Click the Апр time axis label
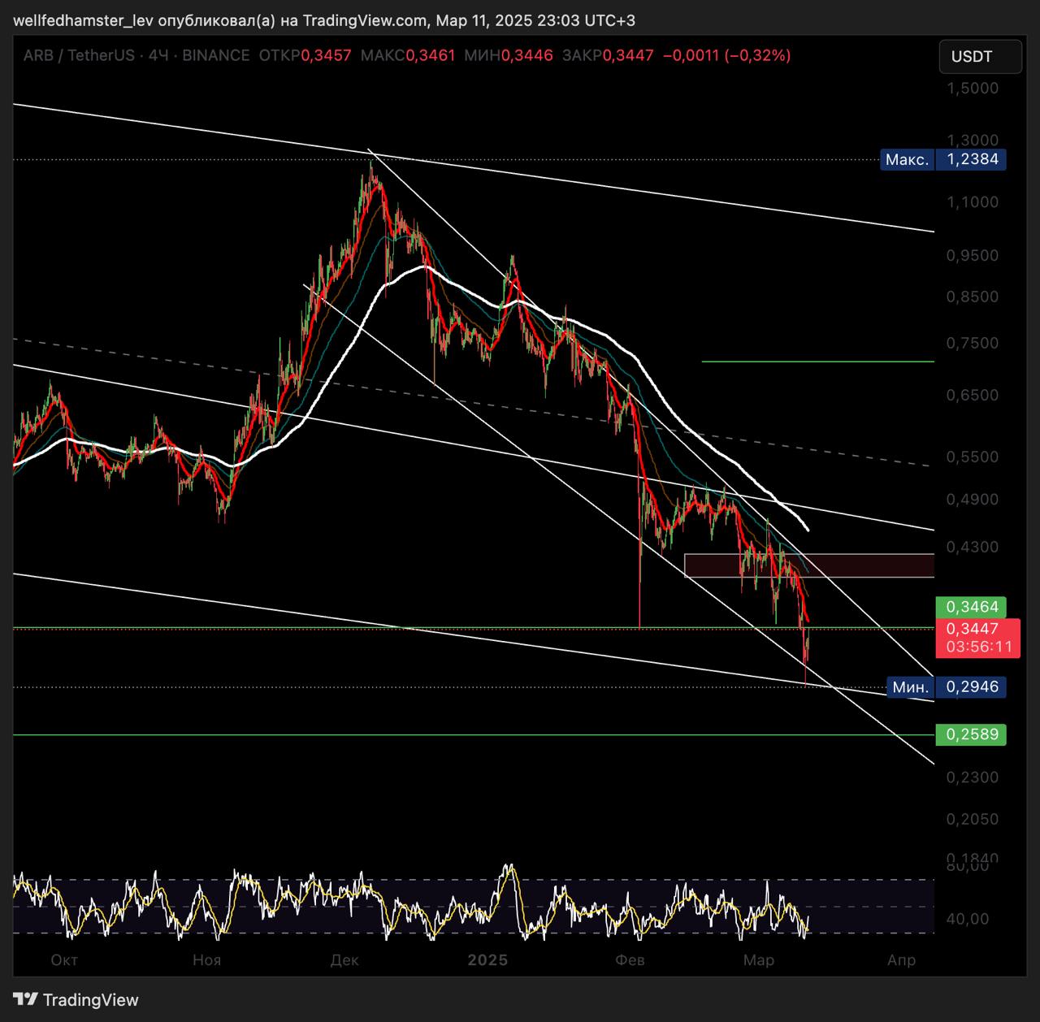The width and height of the screenshot is (1040, 1022). tap(901, 960)
